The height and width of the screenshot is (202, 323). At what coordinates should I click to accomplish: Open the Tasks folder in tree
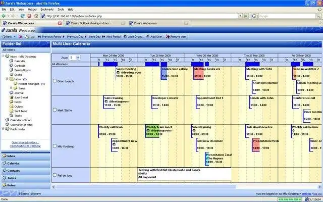16,116
